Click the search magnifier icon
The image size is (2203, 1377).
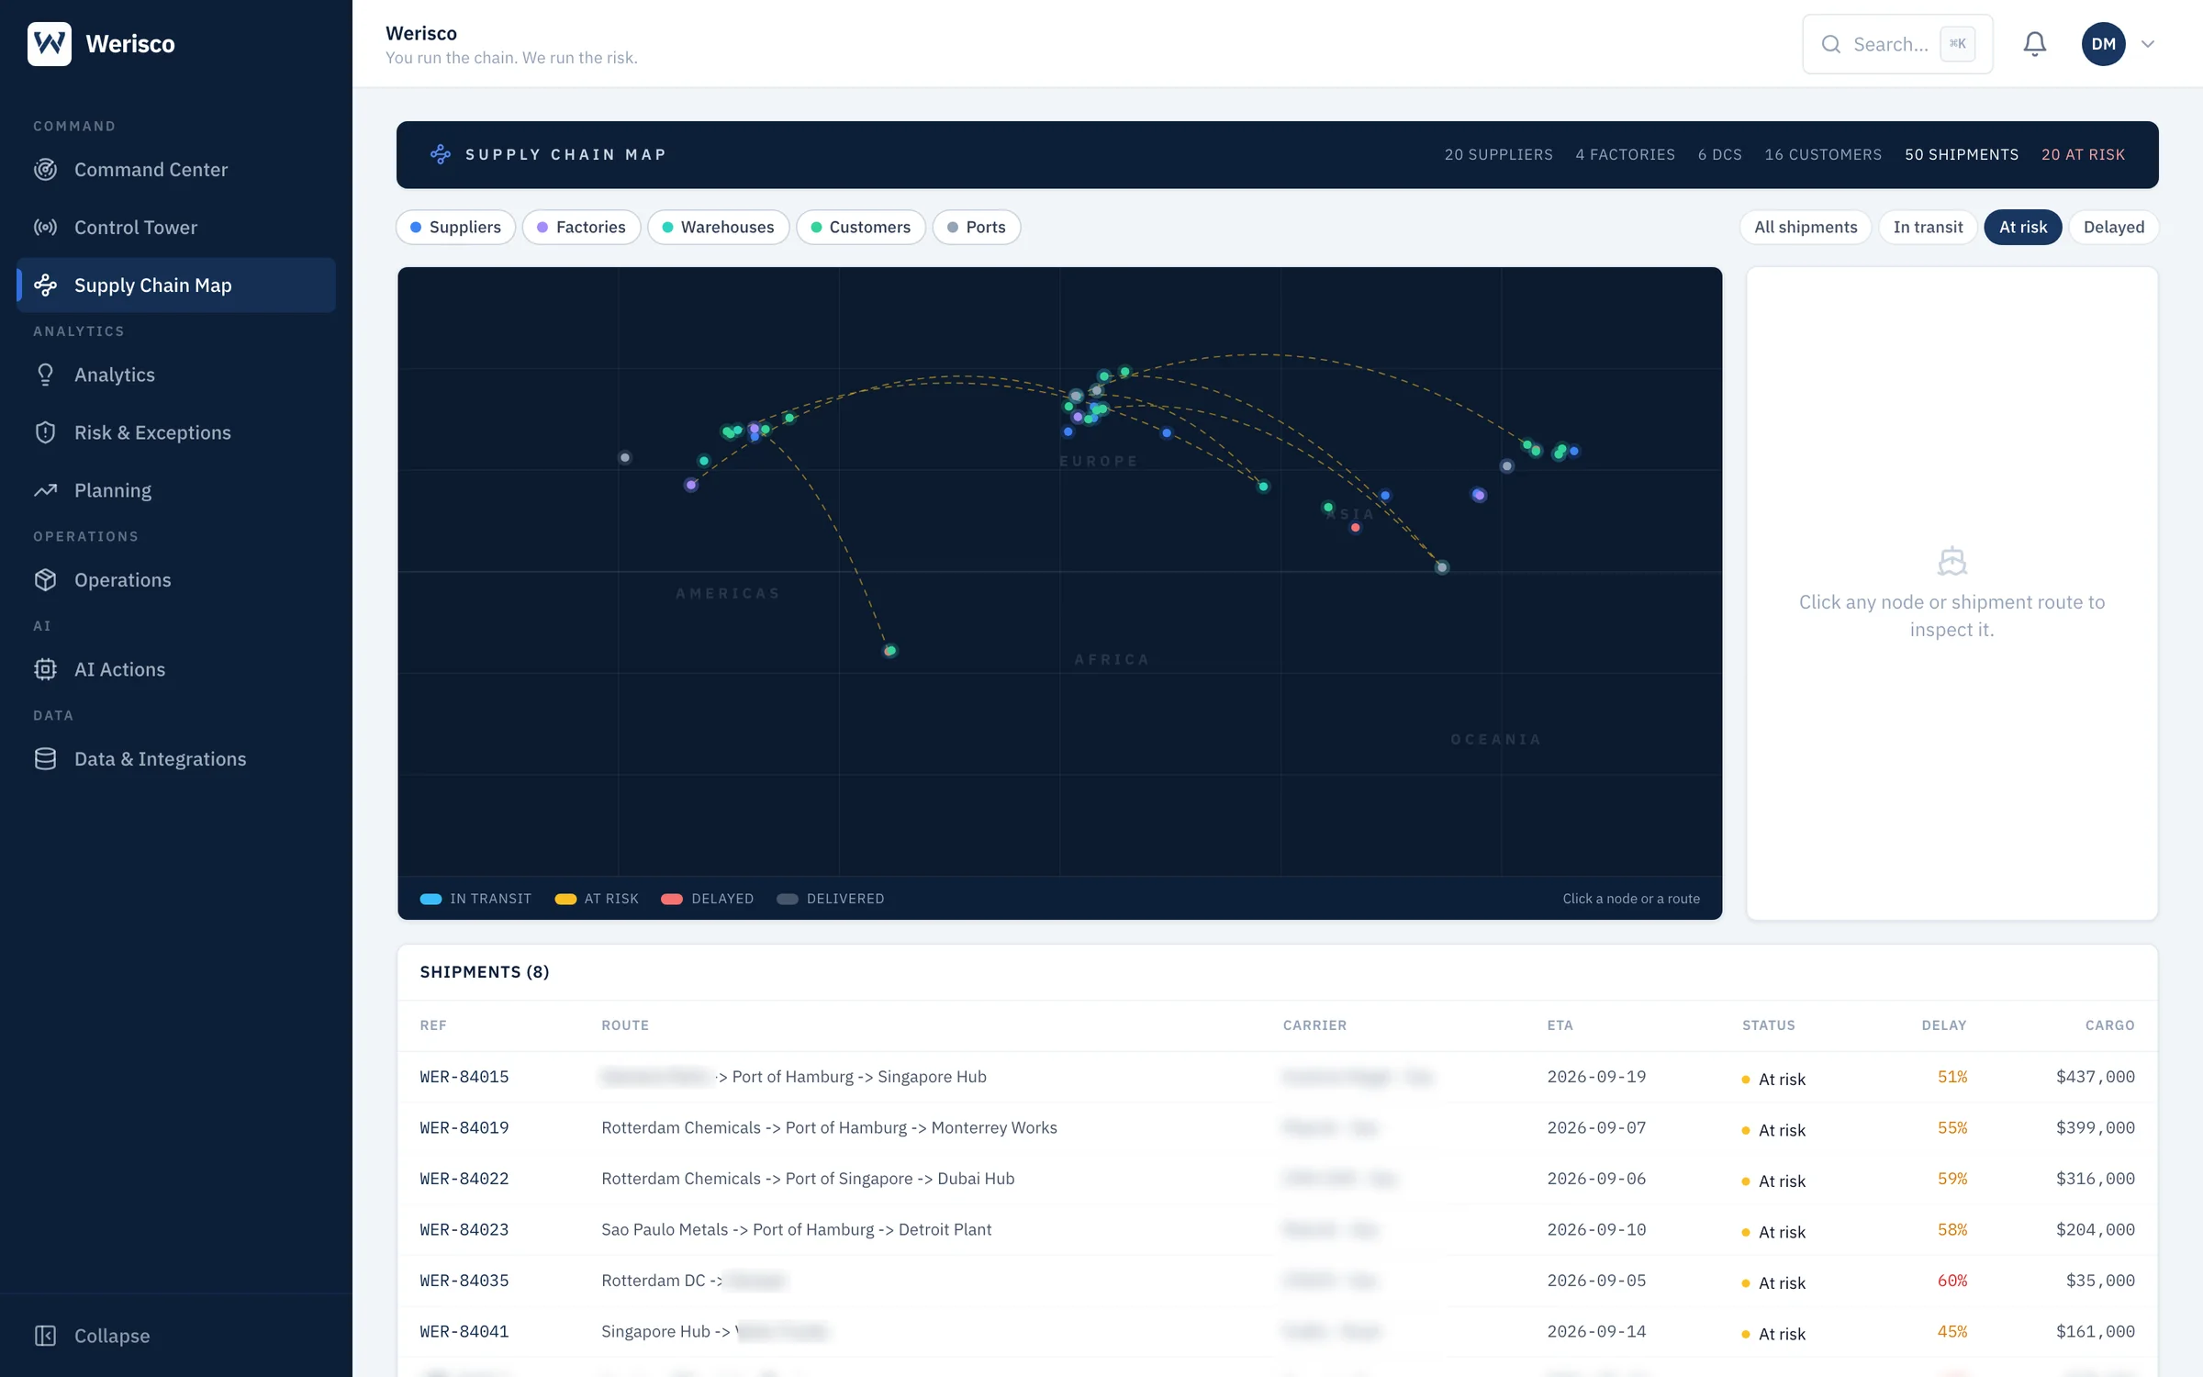(1831, 44)
